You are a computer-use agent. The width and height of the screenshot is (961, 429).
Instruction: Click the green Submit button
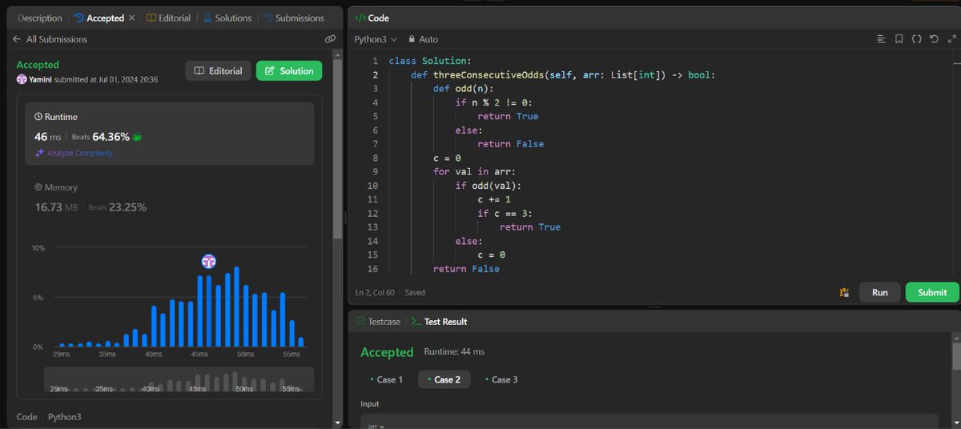932,292
